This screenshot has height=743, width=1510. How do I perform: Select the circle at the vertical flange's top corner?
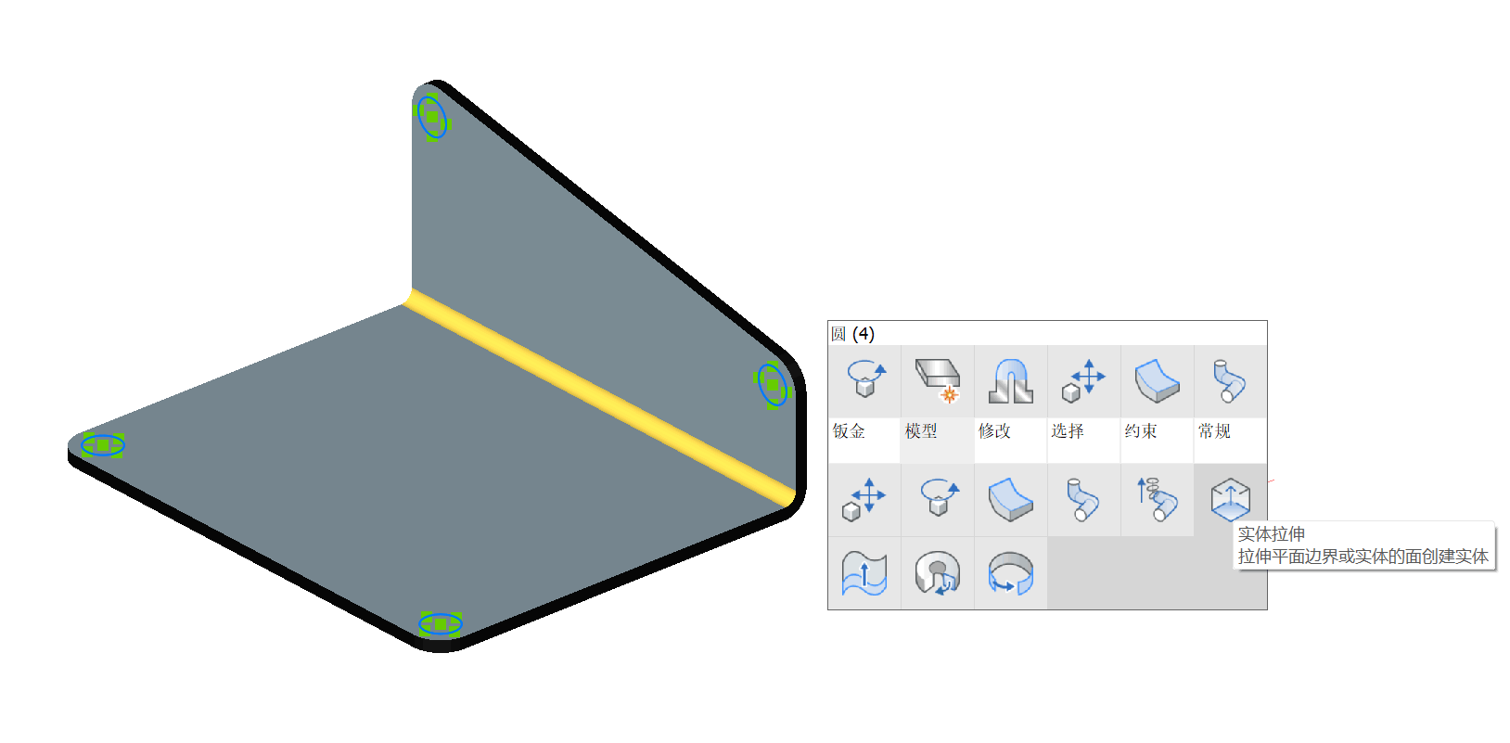pyautogui.click(x=431, y=117)
